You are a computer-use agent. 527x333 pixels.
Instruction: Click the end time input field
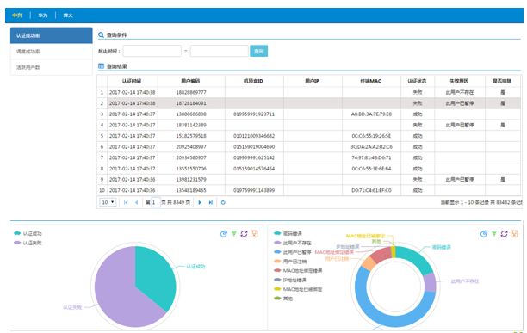tap(219, 51)
